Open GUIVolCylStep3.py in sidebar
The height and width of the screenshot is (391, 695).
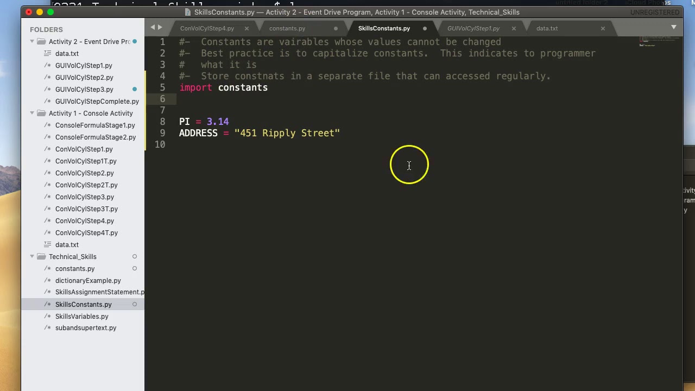pyautogui.click(x=84, y=90)
